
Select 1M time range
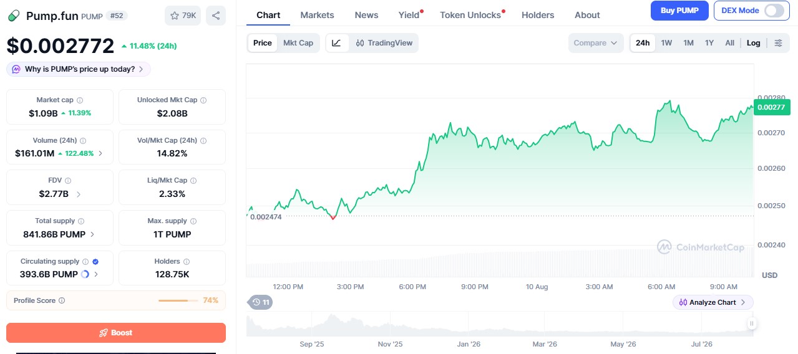[688, 43]
